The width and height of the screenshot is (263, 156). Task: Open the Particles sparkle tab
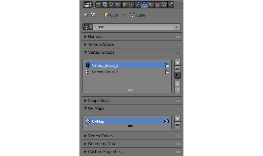click(164, 5)
